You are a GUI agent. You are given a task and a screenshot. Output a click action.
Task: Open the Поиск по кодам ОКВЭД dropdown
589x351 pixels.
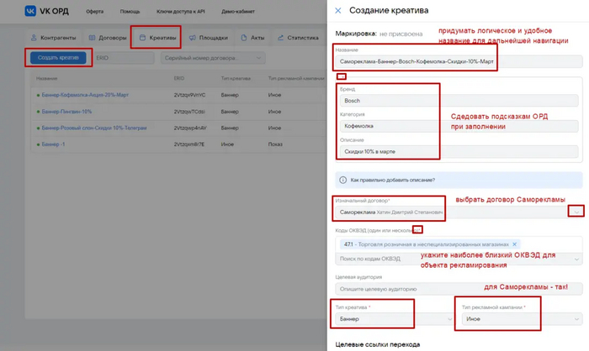click(x=459, y=259)
